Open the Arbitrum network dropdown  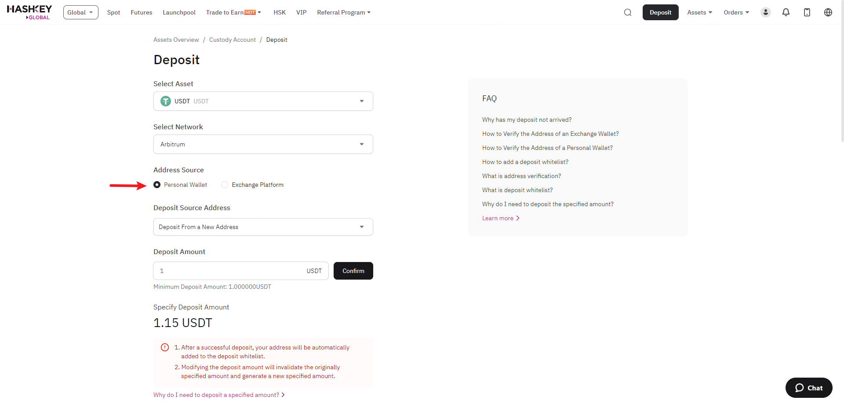coord(263,144)
